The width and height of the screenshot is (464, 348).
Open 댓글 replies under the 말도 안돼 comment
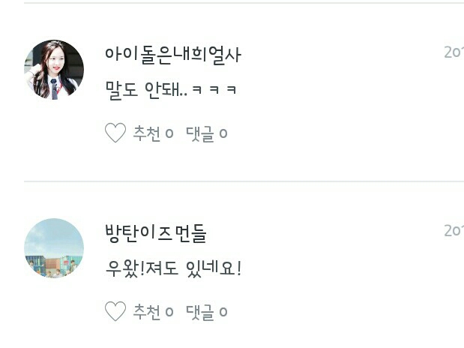pyautogui.click(x=199, y=133)
